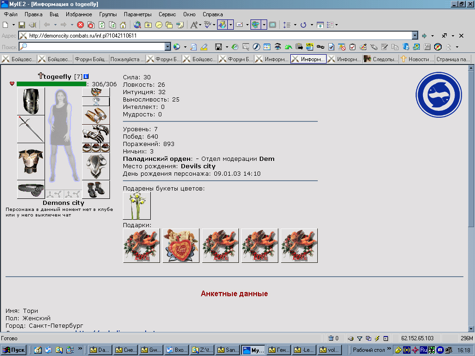Open the font size dropdown arrow
The image size is (475, 356).
(200, 25)
